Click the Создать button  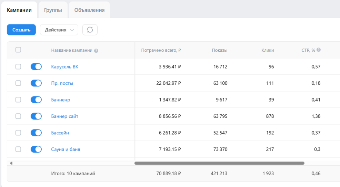[21, 30]
